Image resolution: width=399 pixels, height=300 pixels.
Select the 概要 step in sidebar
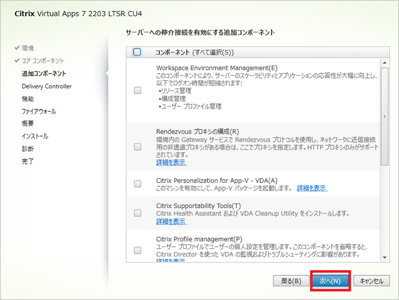(28, 124)
